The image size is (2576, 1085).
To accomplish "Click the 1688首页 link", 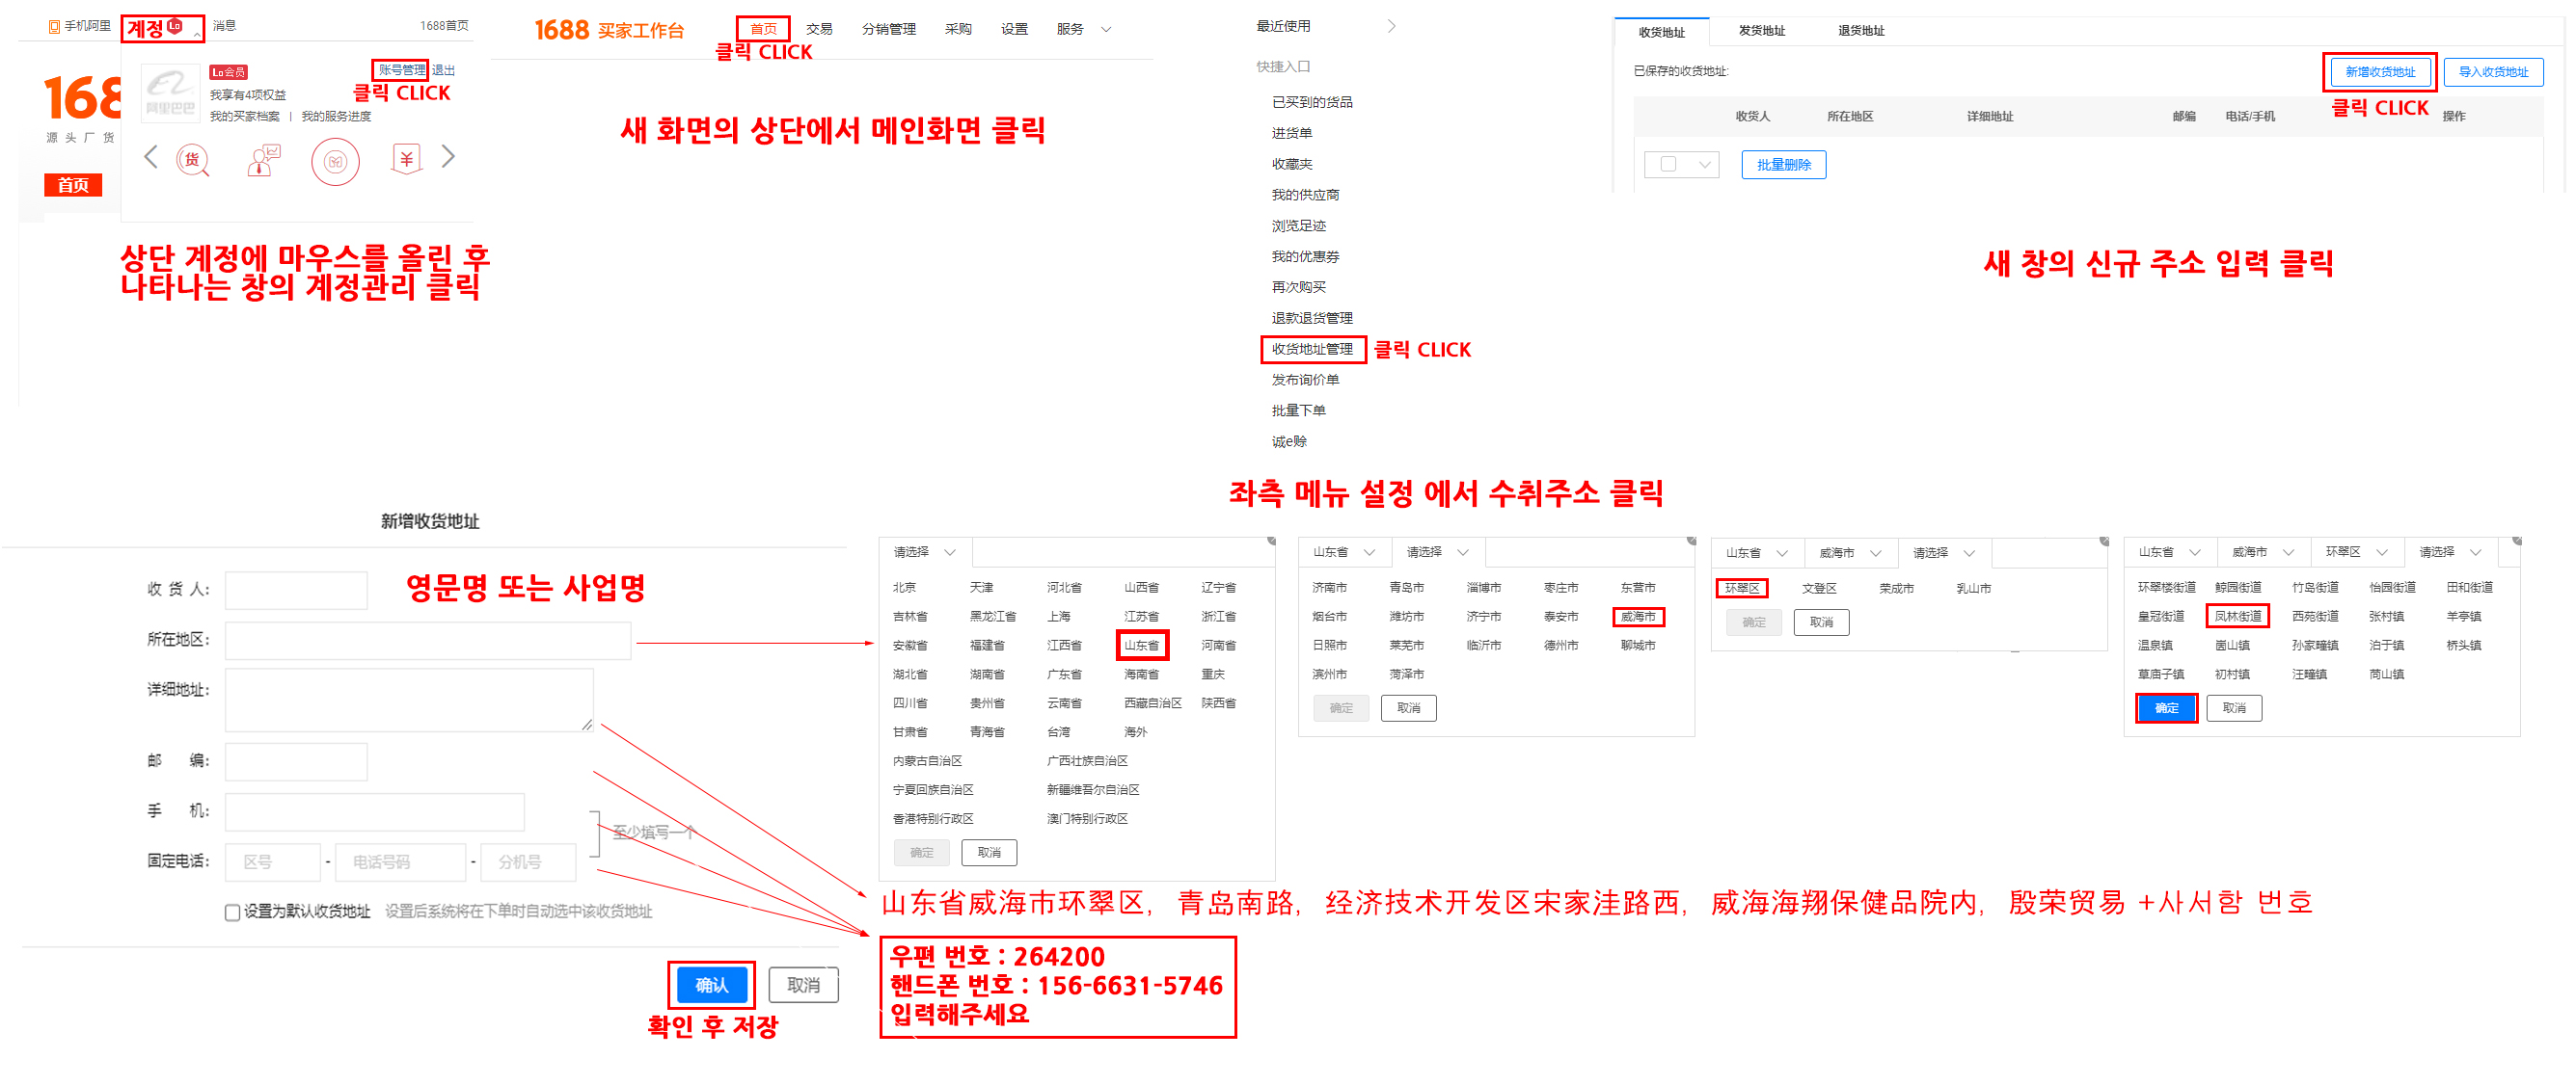I will (x=444, y=26).
